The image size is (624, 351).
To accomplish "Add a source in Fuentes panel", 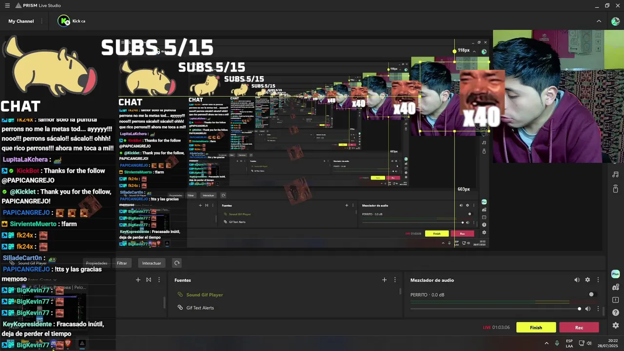I will (384, 280).
